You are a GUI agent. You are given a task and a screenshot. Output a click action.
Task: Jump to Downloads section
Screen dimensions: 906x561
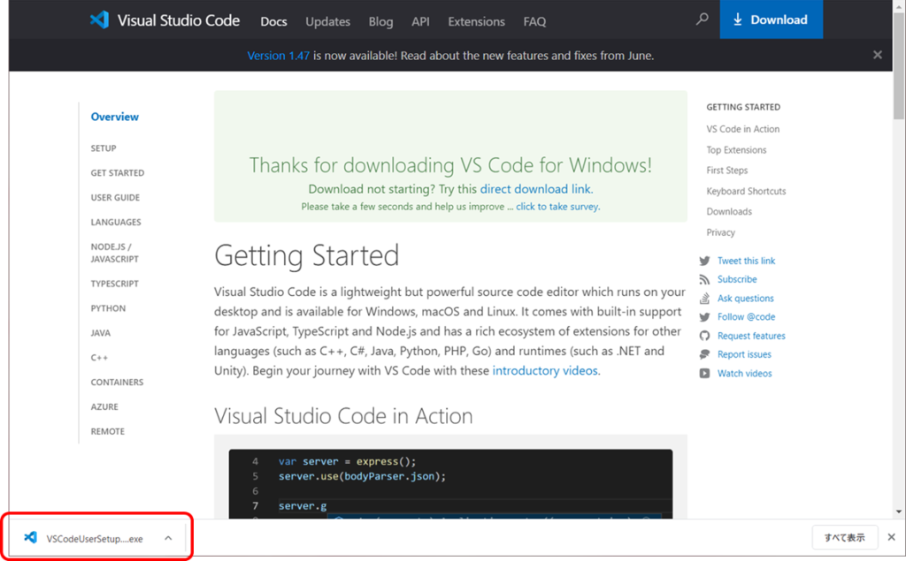pyautogui.click(x=729, y=212)
